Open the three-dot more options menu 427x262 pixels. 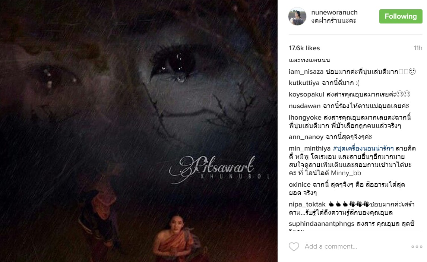417,247
